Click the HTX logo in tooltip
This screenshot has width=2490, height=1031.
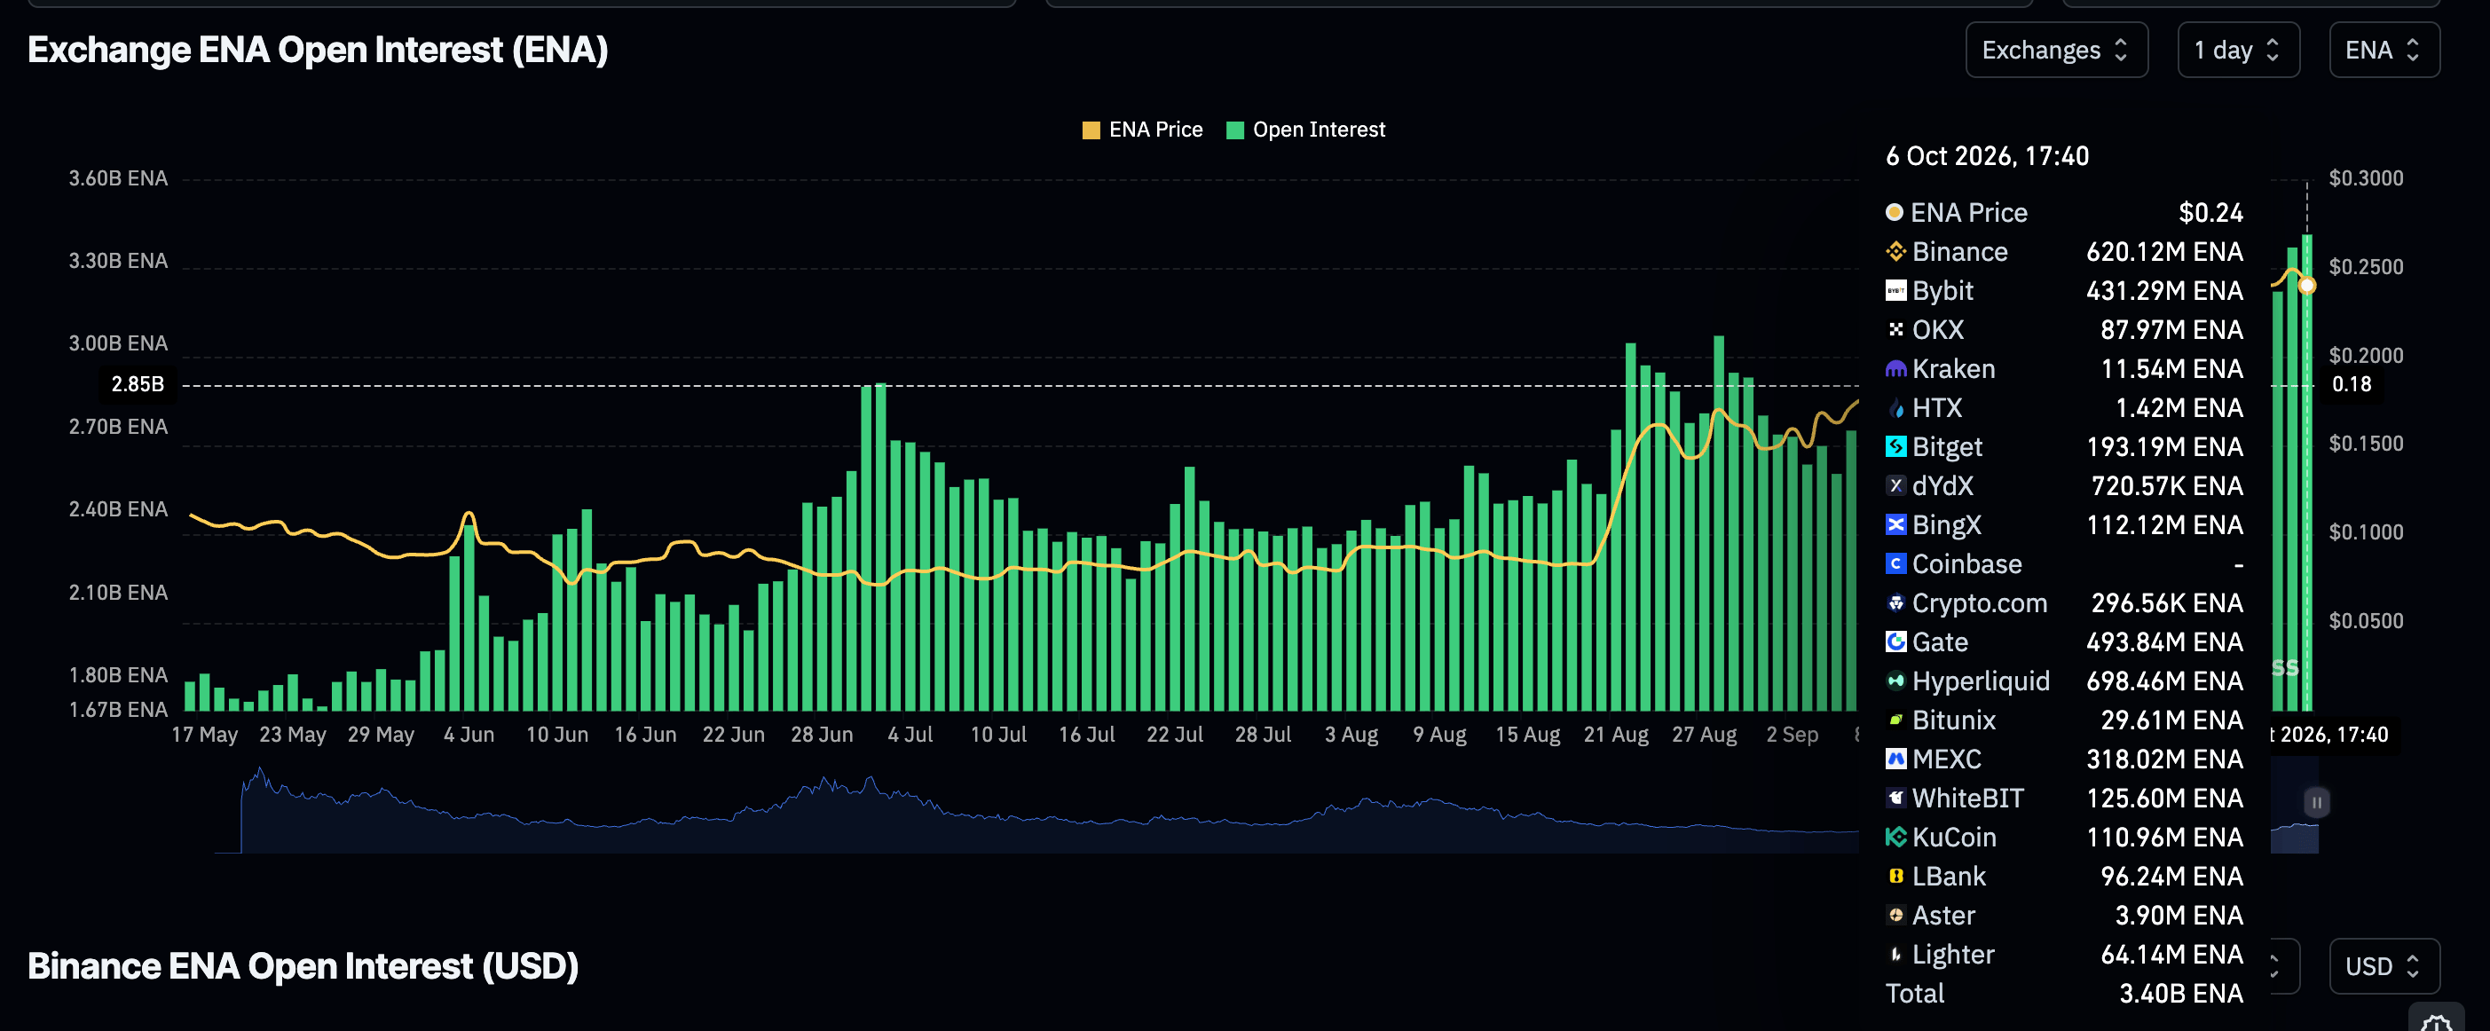pos(1895,408)
